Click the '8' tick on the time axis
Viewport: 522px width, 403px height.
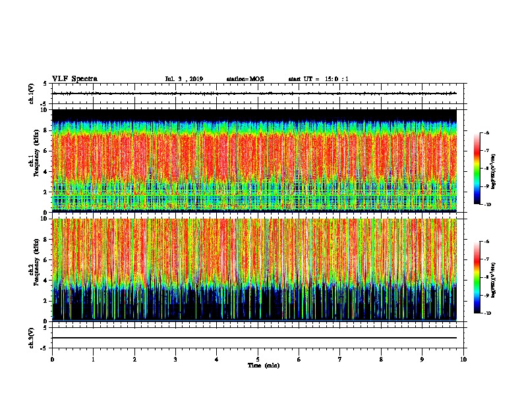point(381,360)
